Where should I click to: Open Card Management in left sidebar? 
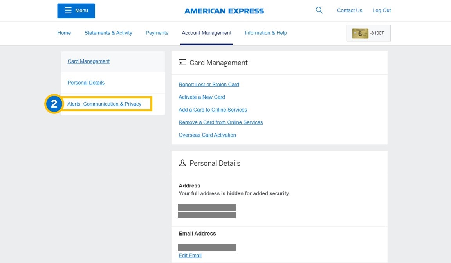[88, 61]
